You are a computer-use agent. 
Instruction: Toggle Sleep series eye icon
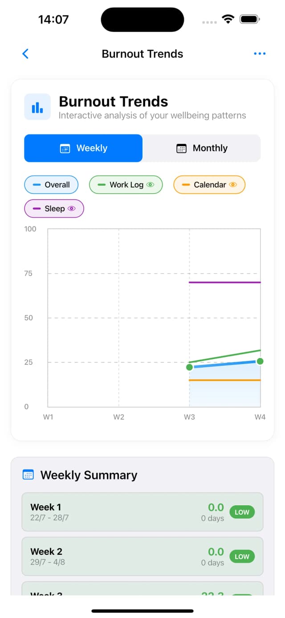72,209
